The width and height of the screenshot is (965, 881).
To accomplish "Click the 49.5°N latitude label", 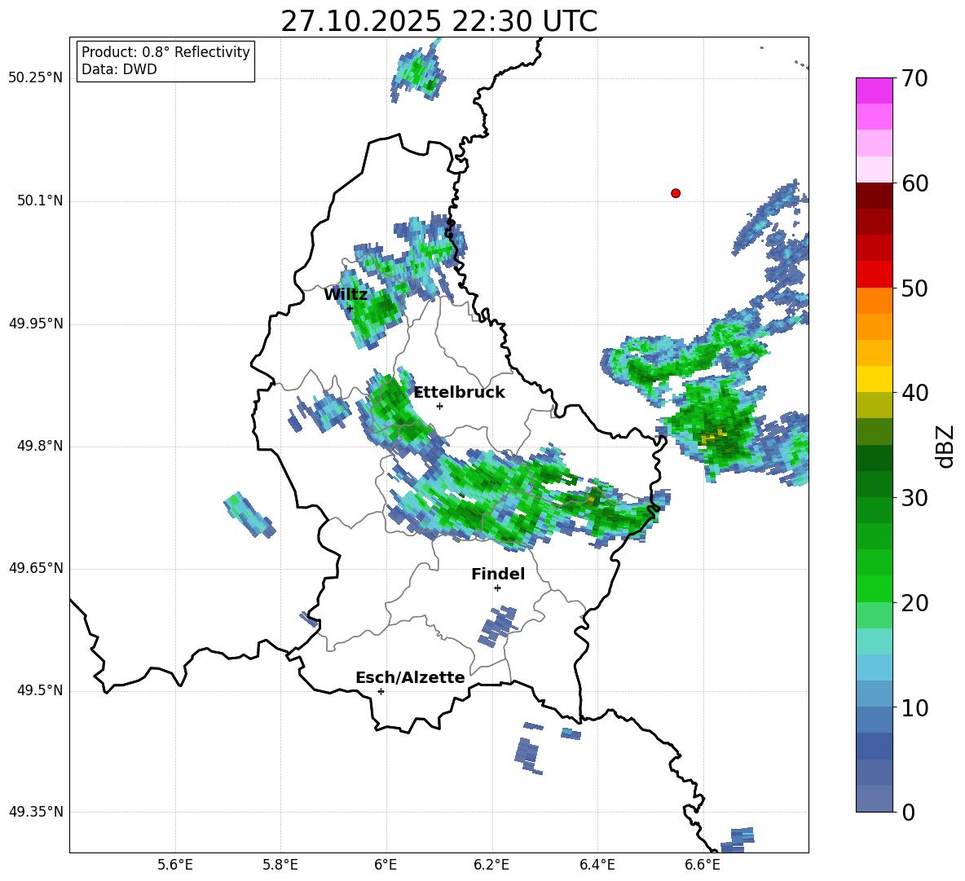I will point(40,690).
